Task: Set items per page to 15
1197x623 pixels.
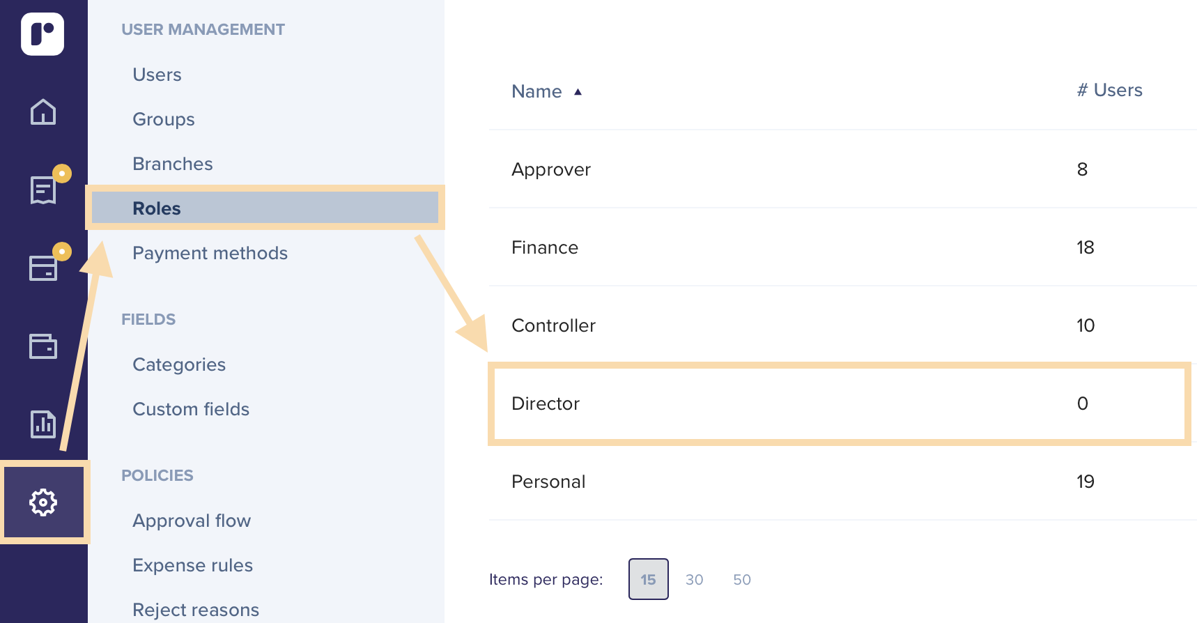Action: tap(649, 579)
